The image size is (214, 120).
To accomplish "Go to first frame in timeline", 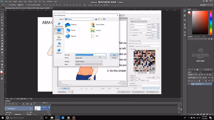I will tap(6, 104).
